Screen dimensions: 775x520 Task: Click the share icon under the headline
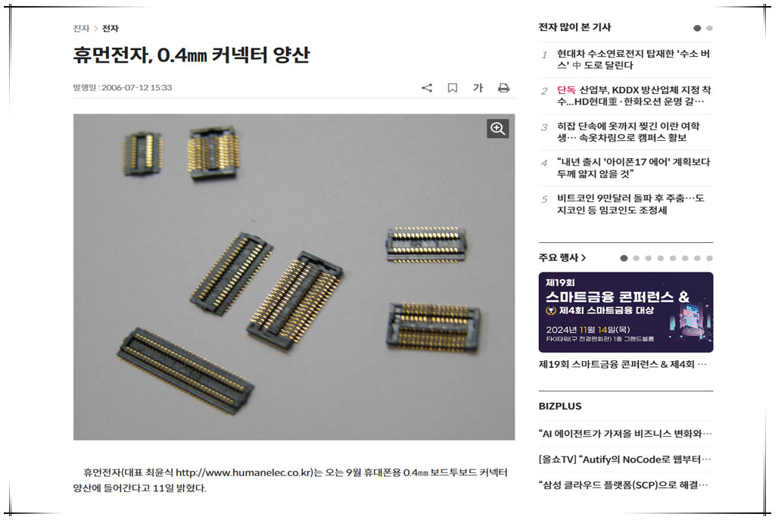[427, 88]
